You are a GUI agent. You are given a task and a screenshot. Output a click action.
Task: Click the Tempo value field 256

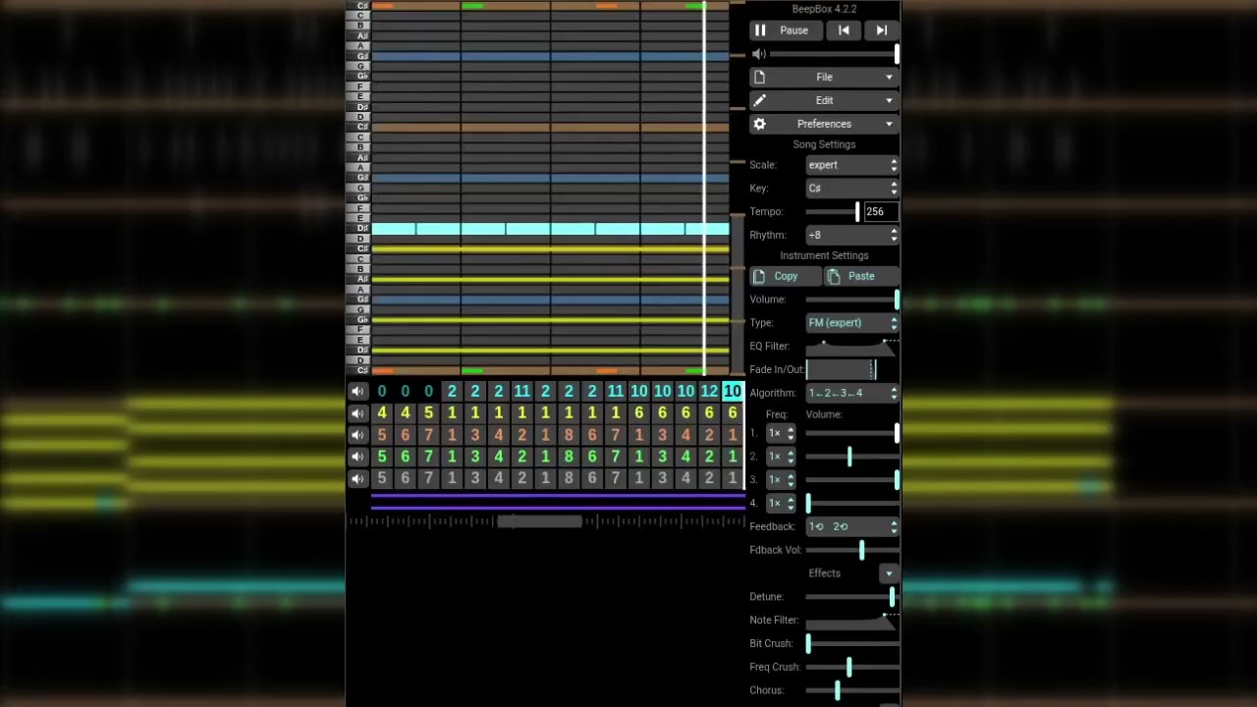(x=881, y=211)
